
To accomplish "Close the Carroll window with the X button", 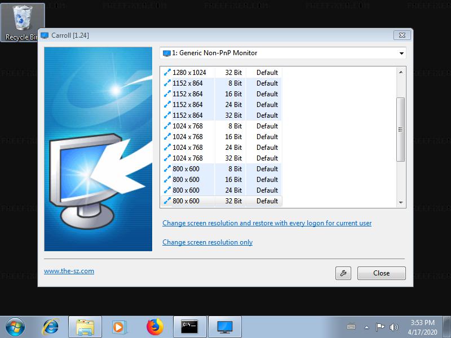I will pyautogui.click(x=402, y=35).
